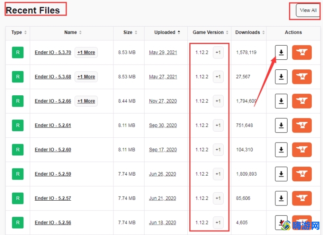Click the Jun 18, 2020 upload date

click(x=163, y=222)
